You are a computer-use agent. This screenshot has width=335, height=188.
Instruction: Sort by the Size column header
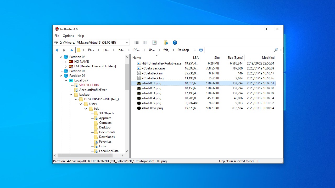point(211,58)
